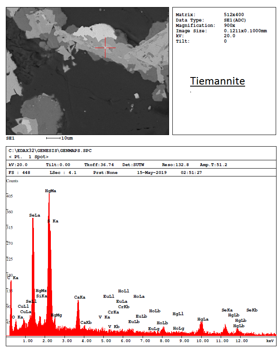Click the Amp.T:51.2 value
The height and width of the screenshot is (350, 279).
tap(214, 165)
